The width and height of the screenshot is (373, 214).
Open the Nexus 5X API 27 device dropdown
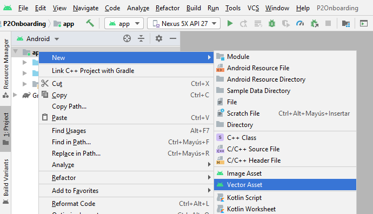pos(184,24)
